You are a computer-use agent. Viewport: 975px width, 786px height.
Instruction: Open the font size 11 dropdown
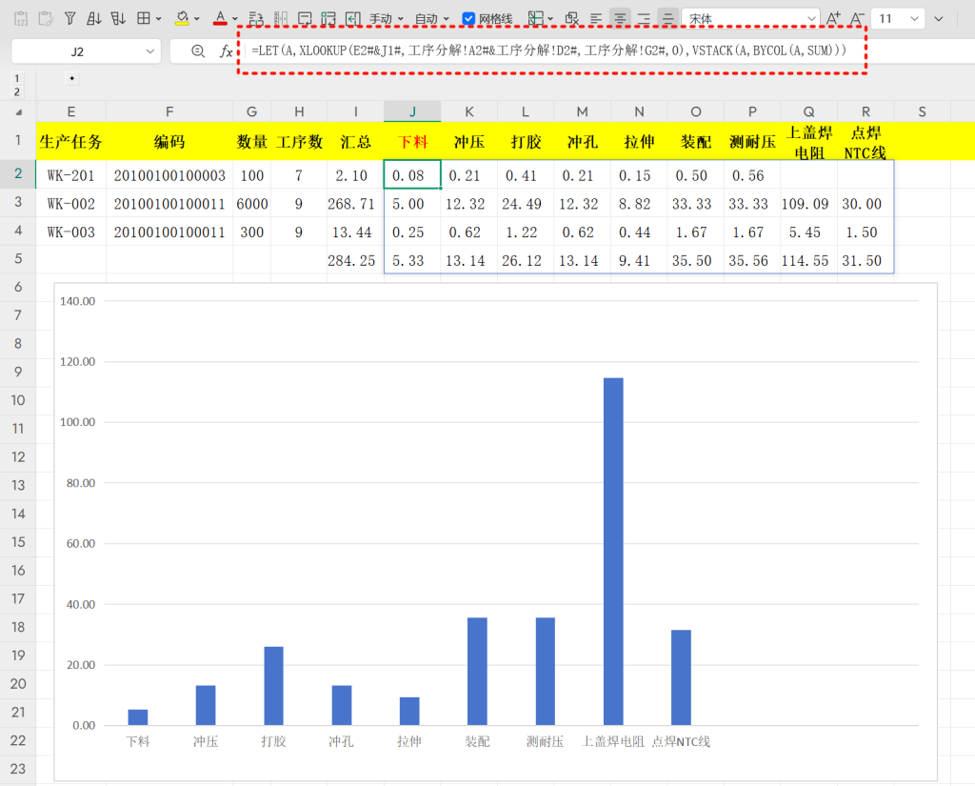click(914, 19)
